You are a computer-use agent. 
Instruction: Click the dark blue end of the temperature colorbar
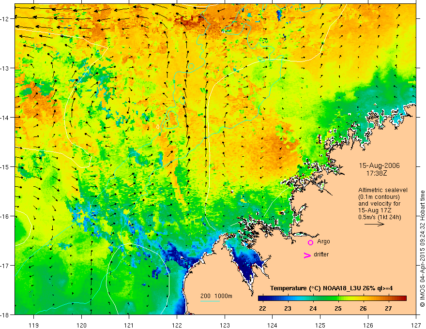tap(262, 299)
